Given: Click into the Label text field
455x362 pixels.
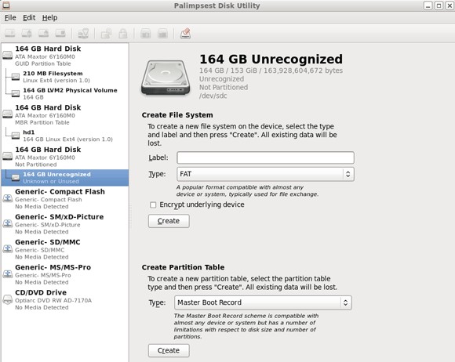Looking at the screenshot, I should coord(265,157).
